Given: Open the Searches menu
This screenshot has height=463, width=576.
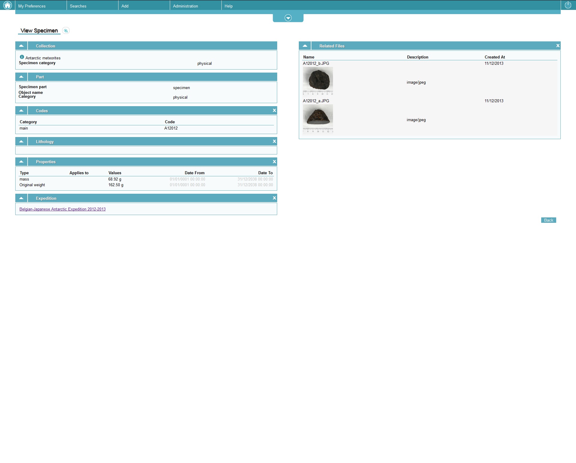Looking at the screenshot, I should click(x=78, y=6).
